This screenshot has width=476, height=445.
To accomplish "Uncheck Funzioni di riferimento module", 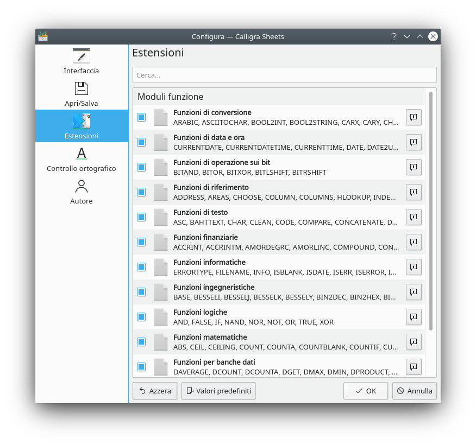I will coord(141,192).
